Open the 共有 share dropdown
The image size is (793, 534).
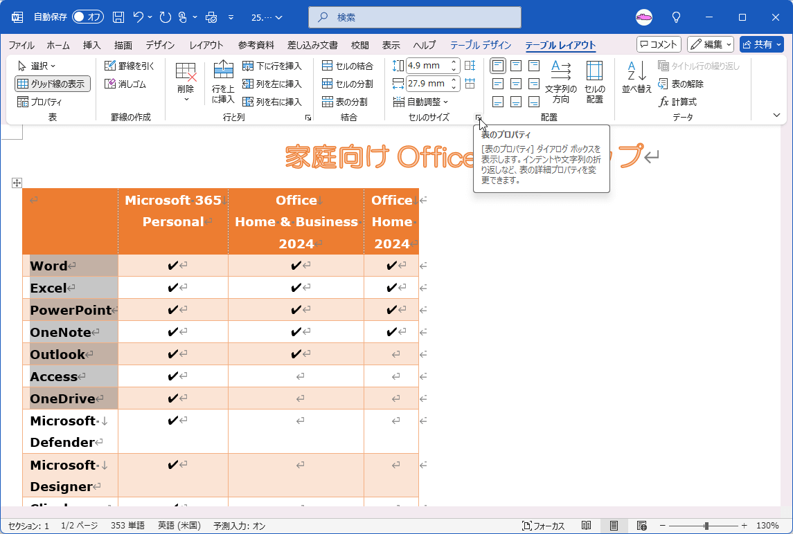click(762, 44)
